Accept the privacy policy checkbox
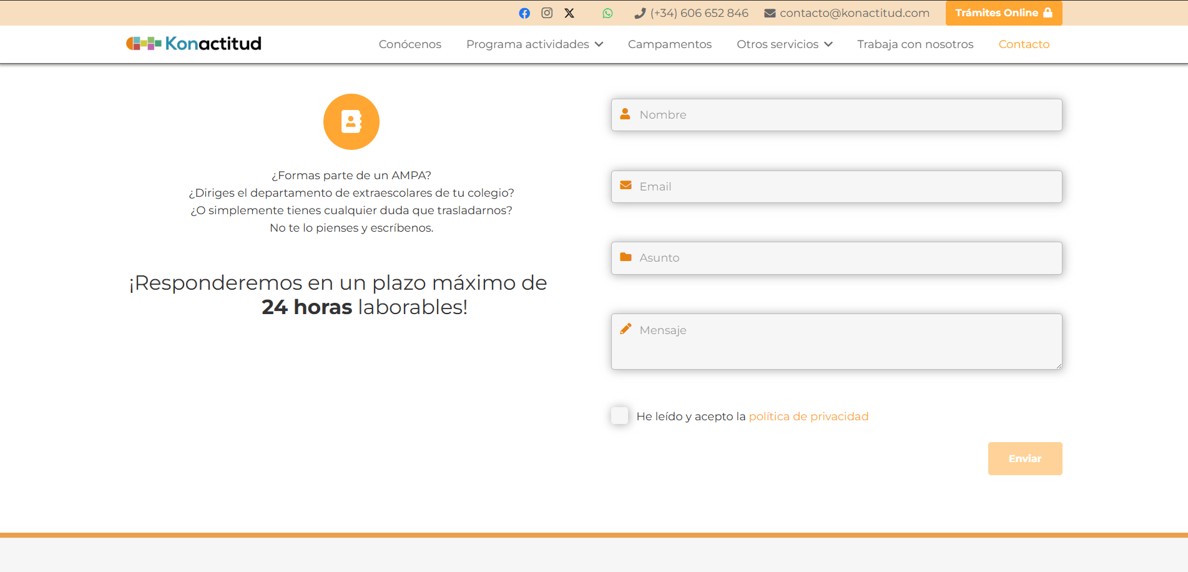The height and width of the screenshot is (572, 1188). coord(620,416)
